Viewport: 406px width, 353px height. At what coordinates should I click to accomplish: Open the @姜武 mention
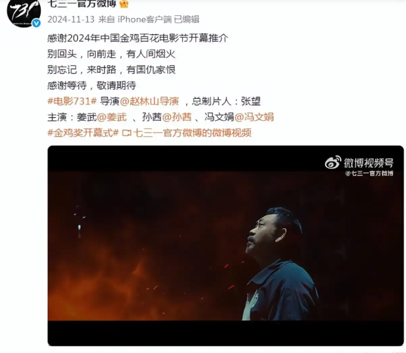(112, 117)
